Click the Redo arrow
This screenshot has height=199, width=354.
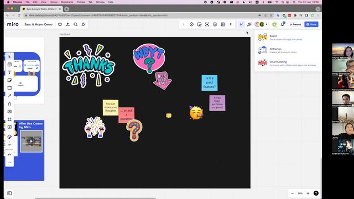[9, 162]
